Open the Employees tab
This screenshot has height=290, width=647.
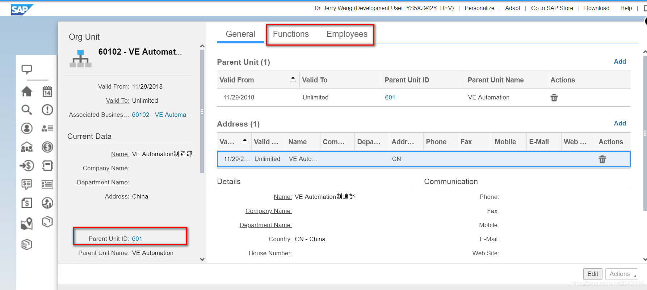pyautogui.click(x=347, y=34)
